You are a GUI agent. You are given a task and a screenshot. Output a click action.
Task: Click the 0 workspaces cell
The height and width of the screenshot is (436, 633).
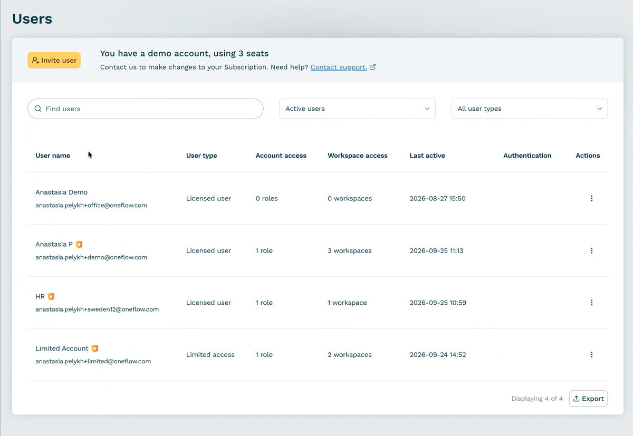point(350,199)
